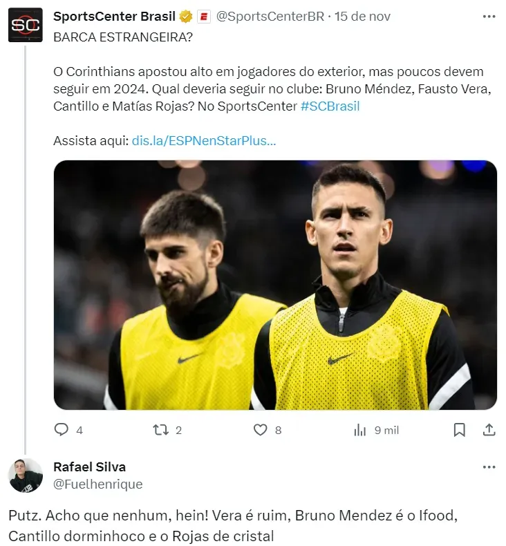Click the ESPN affiliation badge icon
Image resolution: width=506 pixels, height=546 pixels.
click(x=204, y=17)
